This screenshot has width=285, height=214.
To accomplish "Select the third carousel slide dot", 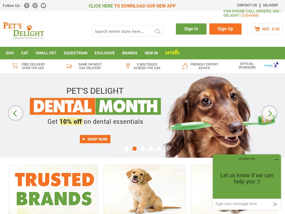I will (x=143, y=149).
